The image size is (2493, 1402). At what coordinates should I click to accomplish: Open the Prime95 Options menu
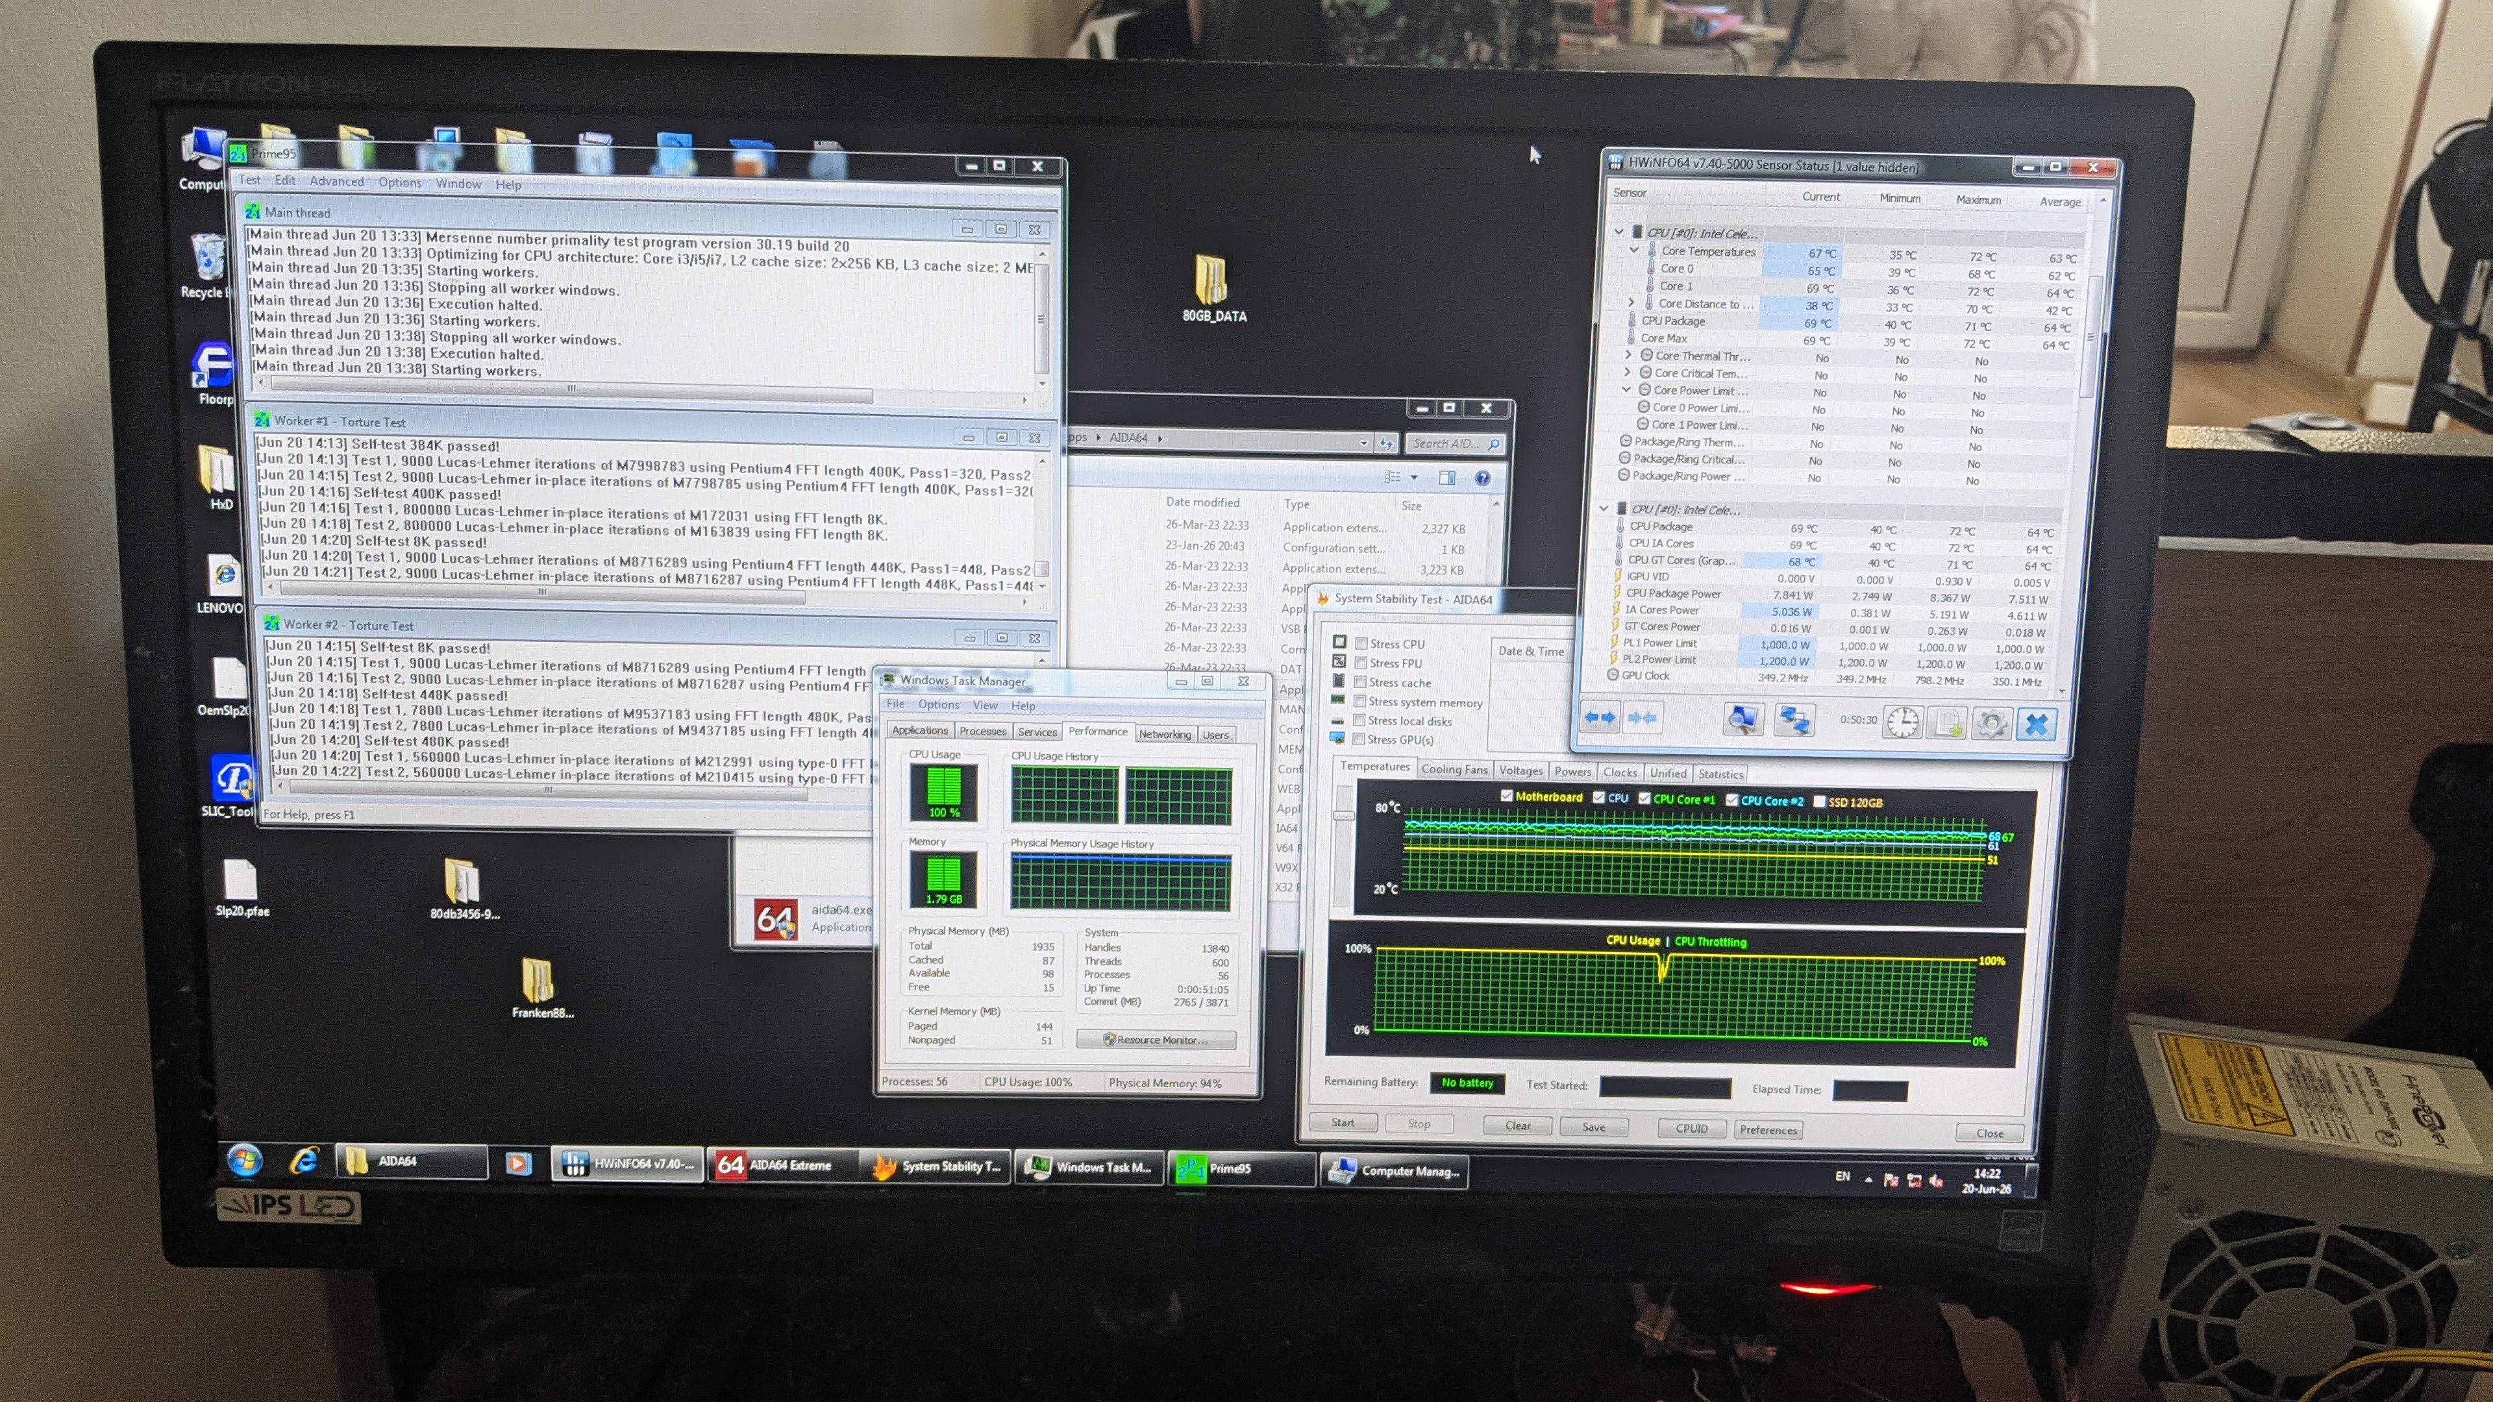[400, 182]
